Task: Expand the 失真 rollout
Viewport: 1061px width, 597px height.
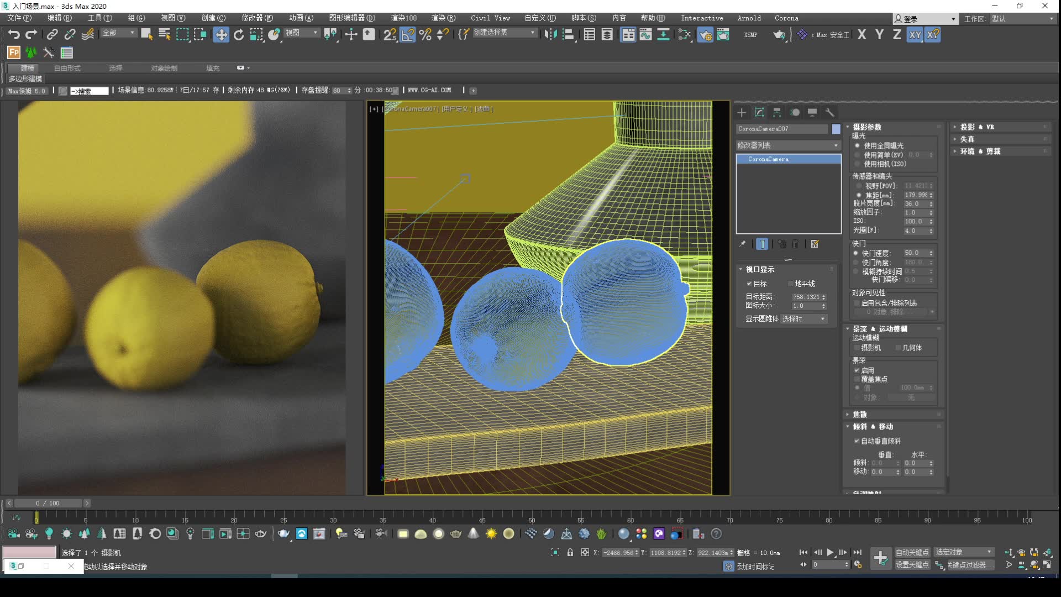Action: (967, 139)
